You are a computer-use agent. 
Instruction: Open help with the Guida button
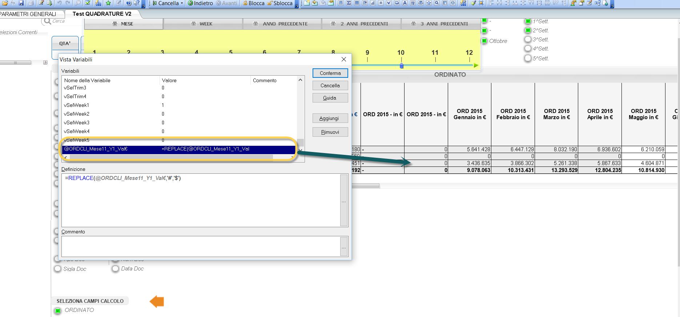pos(330,98)
